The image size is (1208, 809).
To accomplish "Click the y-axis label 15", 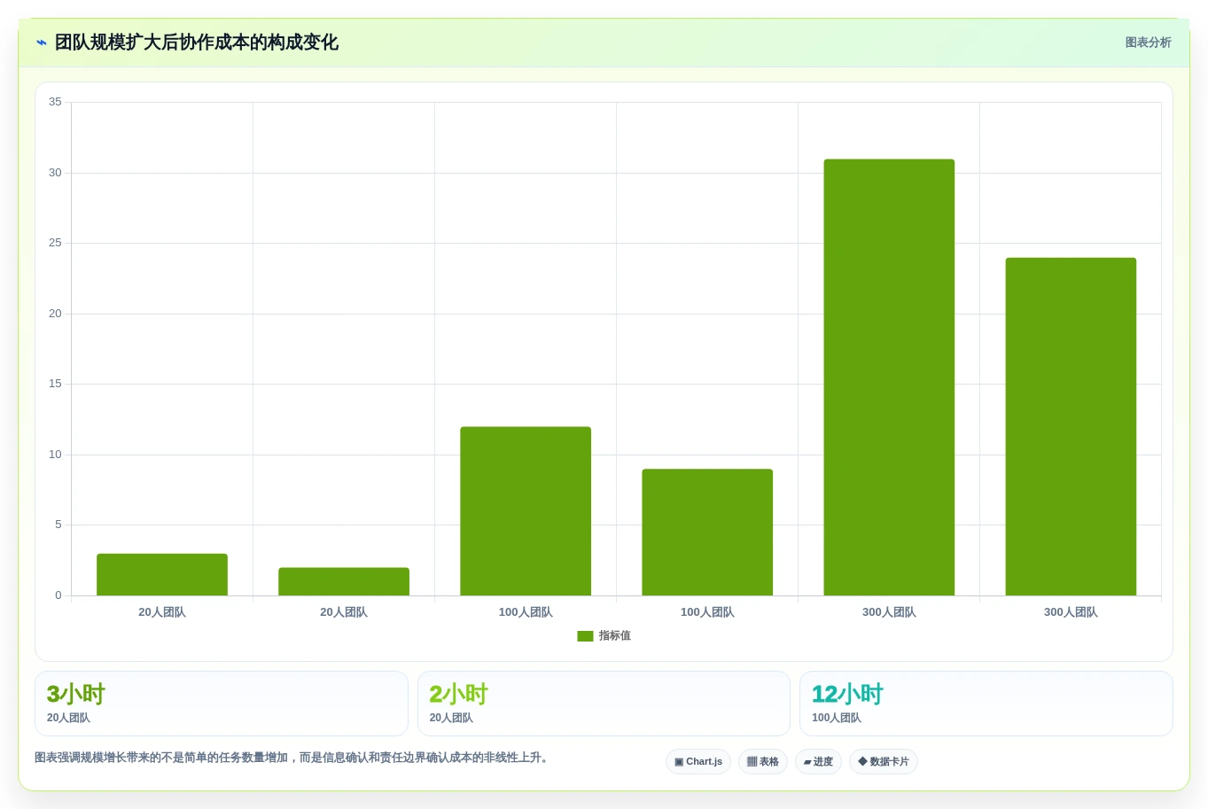I will (x=55, y=384).
